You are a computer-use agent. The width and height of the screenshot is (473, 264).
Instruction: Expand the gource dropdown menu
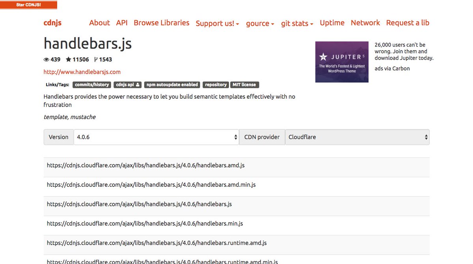click(260, 23)
